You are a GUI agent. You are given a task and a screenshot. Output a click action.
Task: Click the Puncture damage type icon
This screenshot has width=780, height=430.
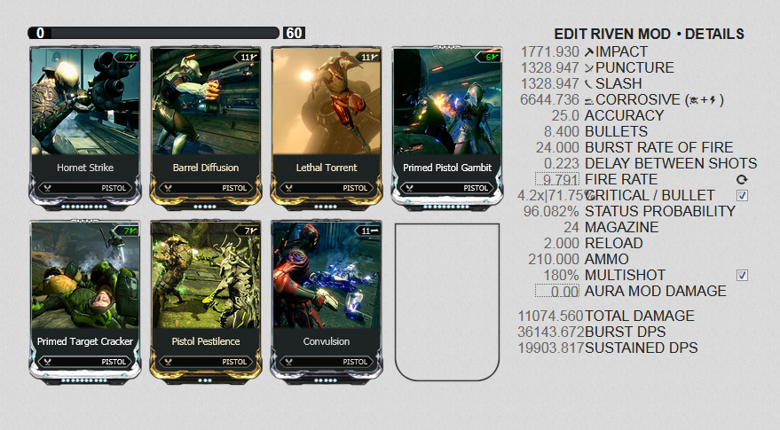click(589, 68)
